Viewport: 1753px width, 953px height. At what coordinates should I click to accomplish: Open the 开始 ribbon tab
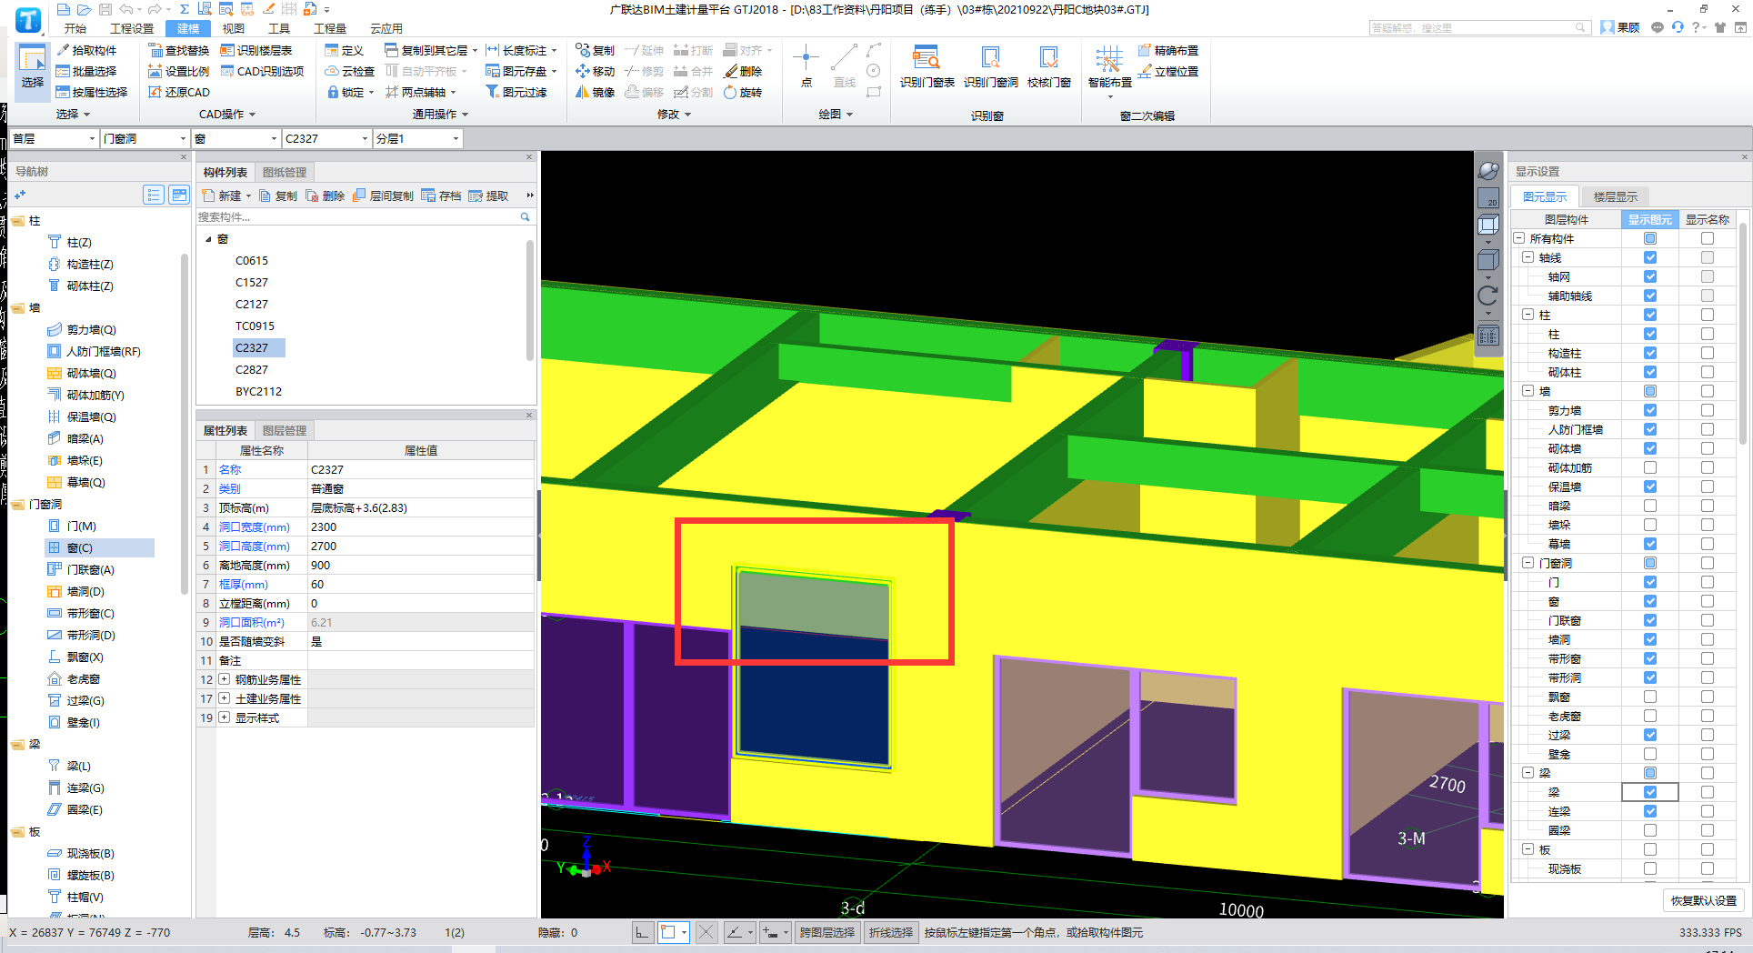pyautogui.click(x=75, y=28)
